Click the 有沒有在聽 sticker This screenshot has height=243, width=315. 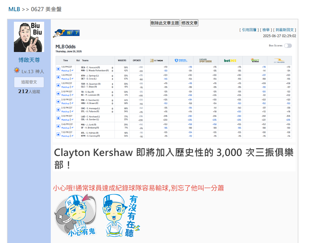pos(121,216)
